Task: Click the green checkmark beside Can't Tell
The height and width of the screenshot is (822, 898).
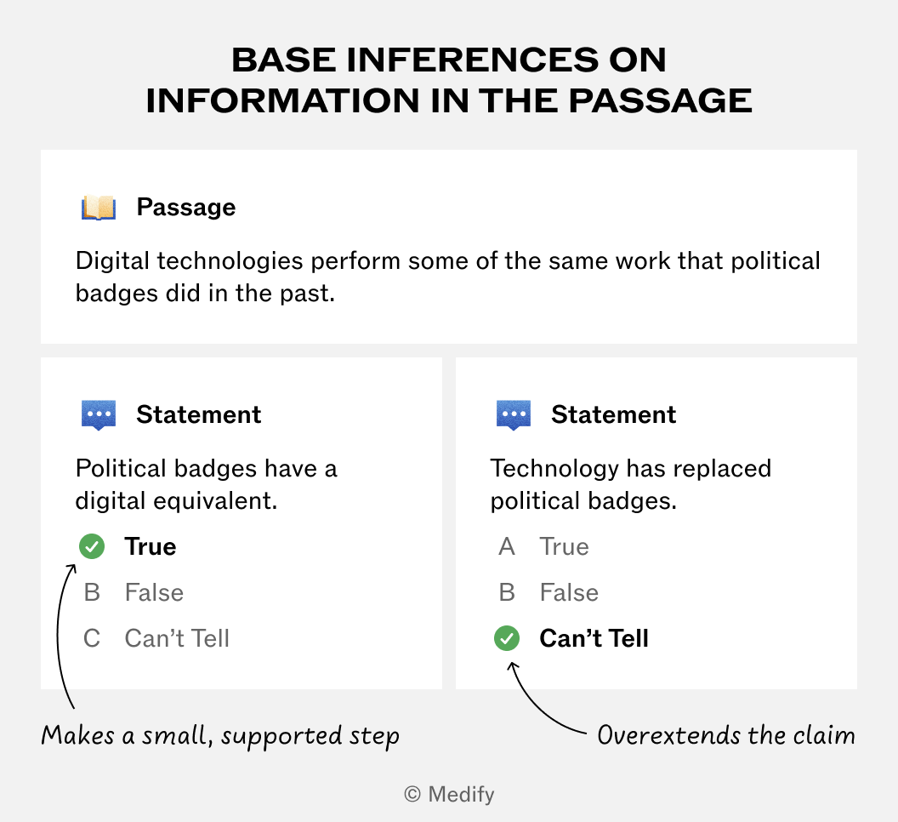Action: coord(507,638)
